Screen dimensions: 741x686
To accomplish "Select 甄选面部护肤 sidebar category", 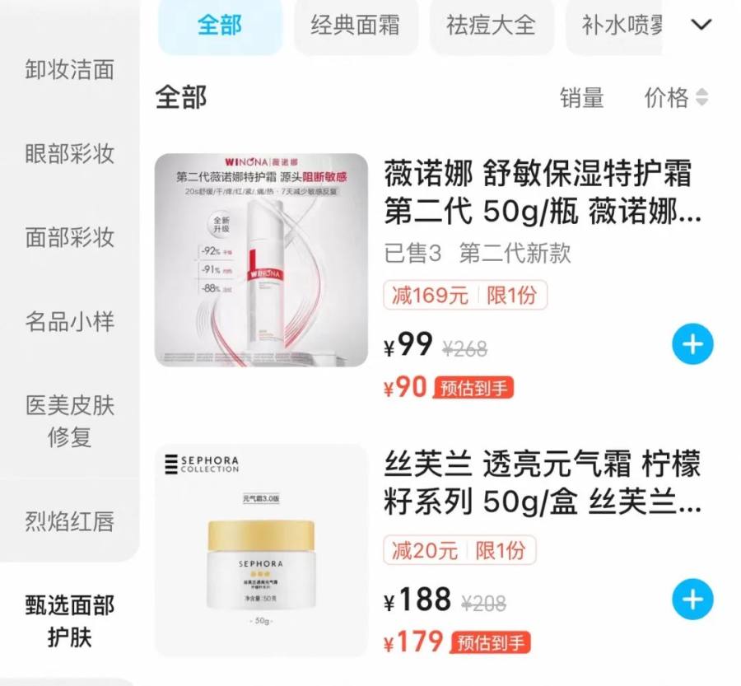I will (69, 621).
